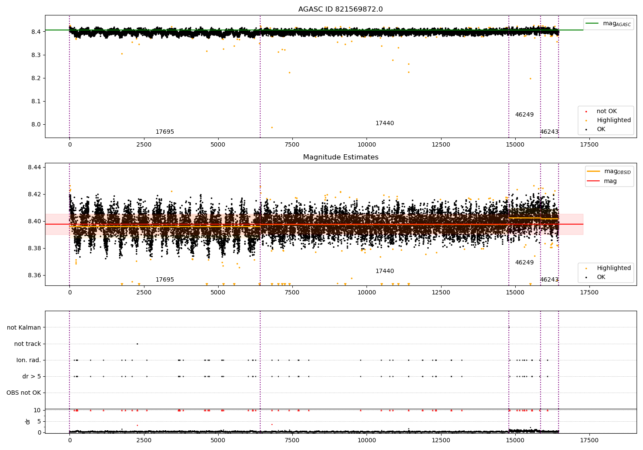Click y-axis tick 8.42 in middle plot
Screen dimensions: 643x450
point(34,194)
